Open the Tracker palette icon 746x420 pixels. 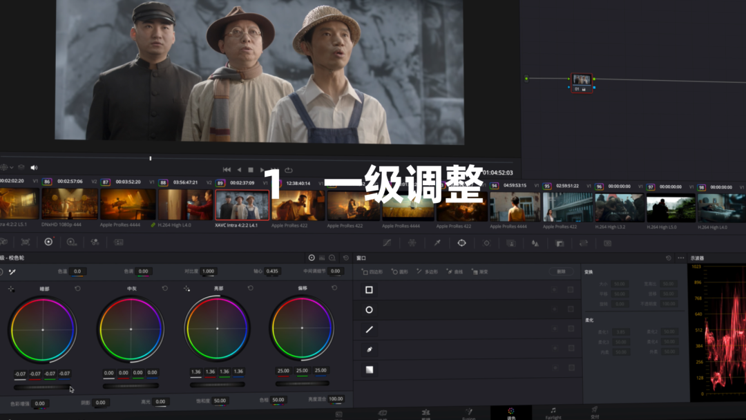pyautogui.click(x=486, y=242)
